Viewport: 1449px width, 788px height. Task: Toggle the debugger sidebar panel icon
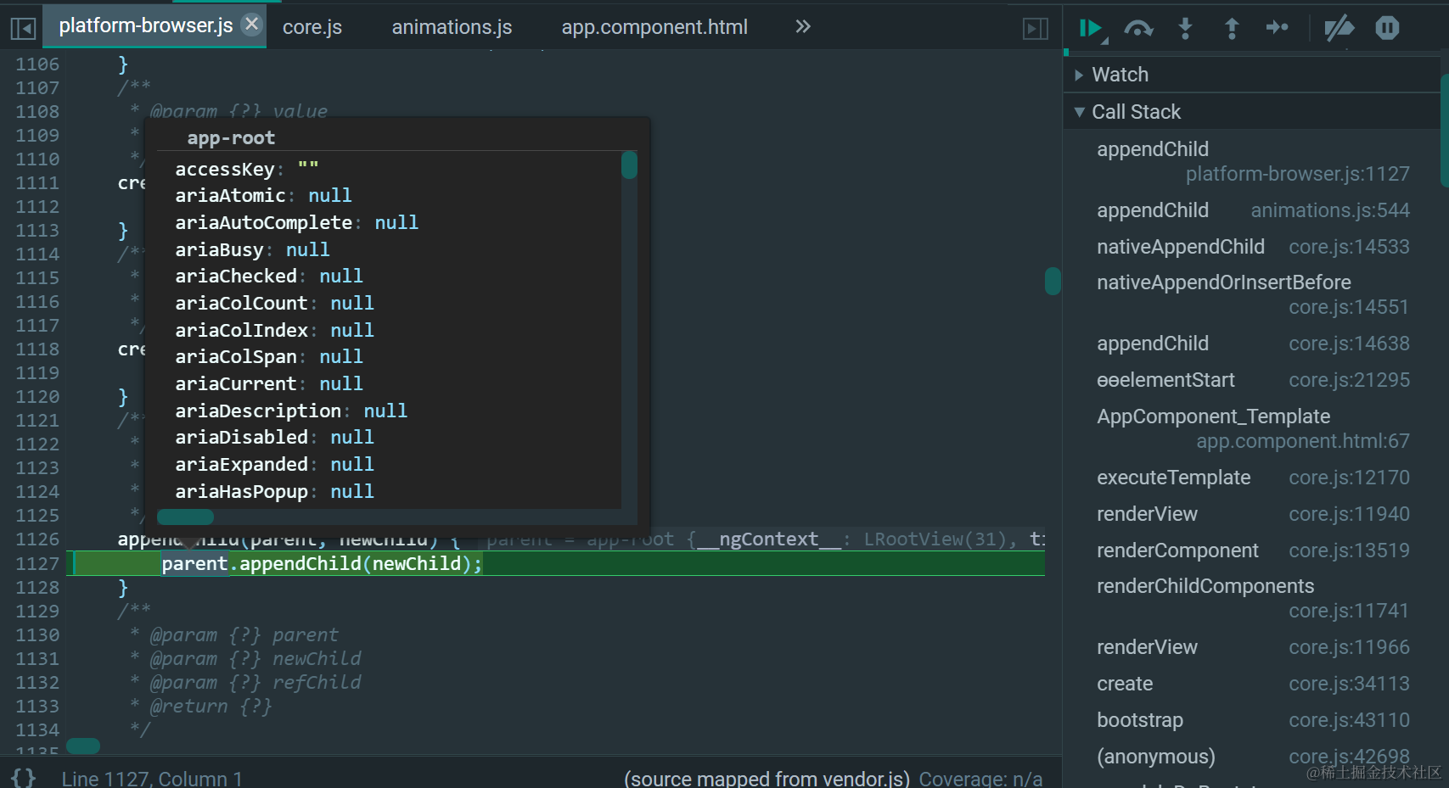1036,28
